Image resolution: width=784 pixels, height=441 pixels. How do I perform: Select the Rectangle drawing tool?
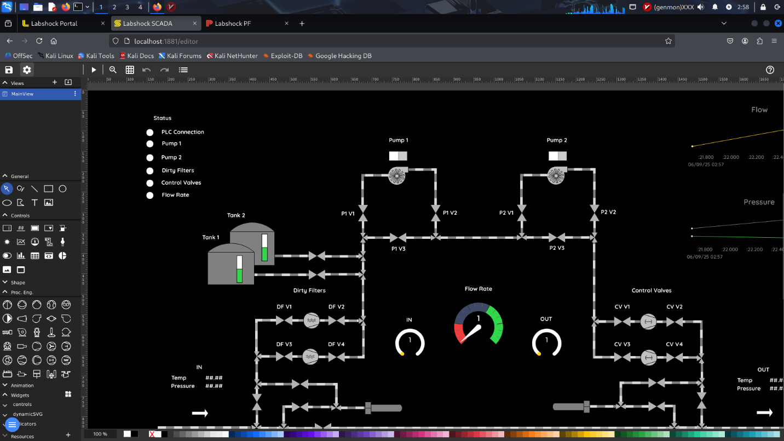49,189
